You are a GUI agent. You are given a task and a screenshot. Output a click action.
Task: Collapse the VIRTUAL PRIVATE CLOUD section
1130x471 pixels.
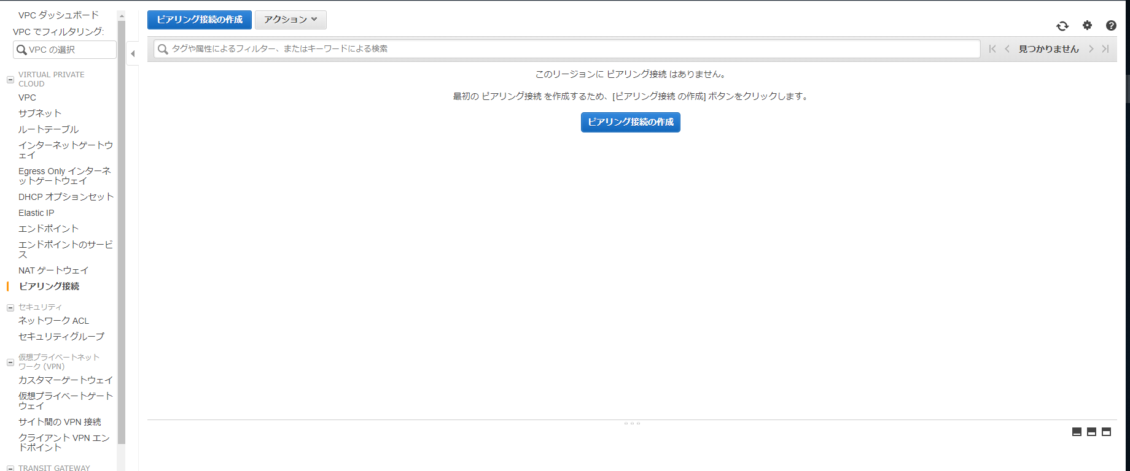[10, 80]
